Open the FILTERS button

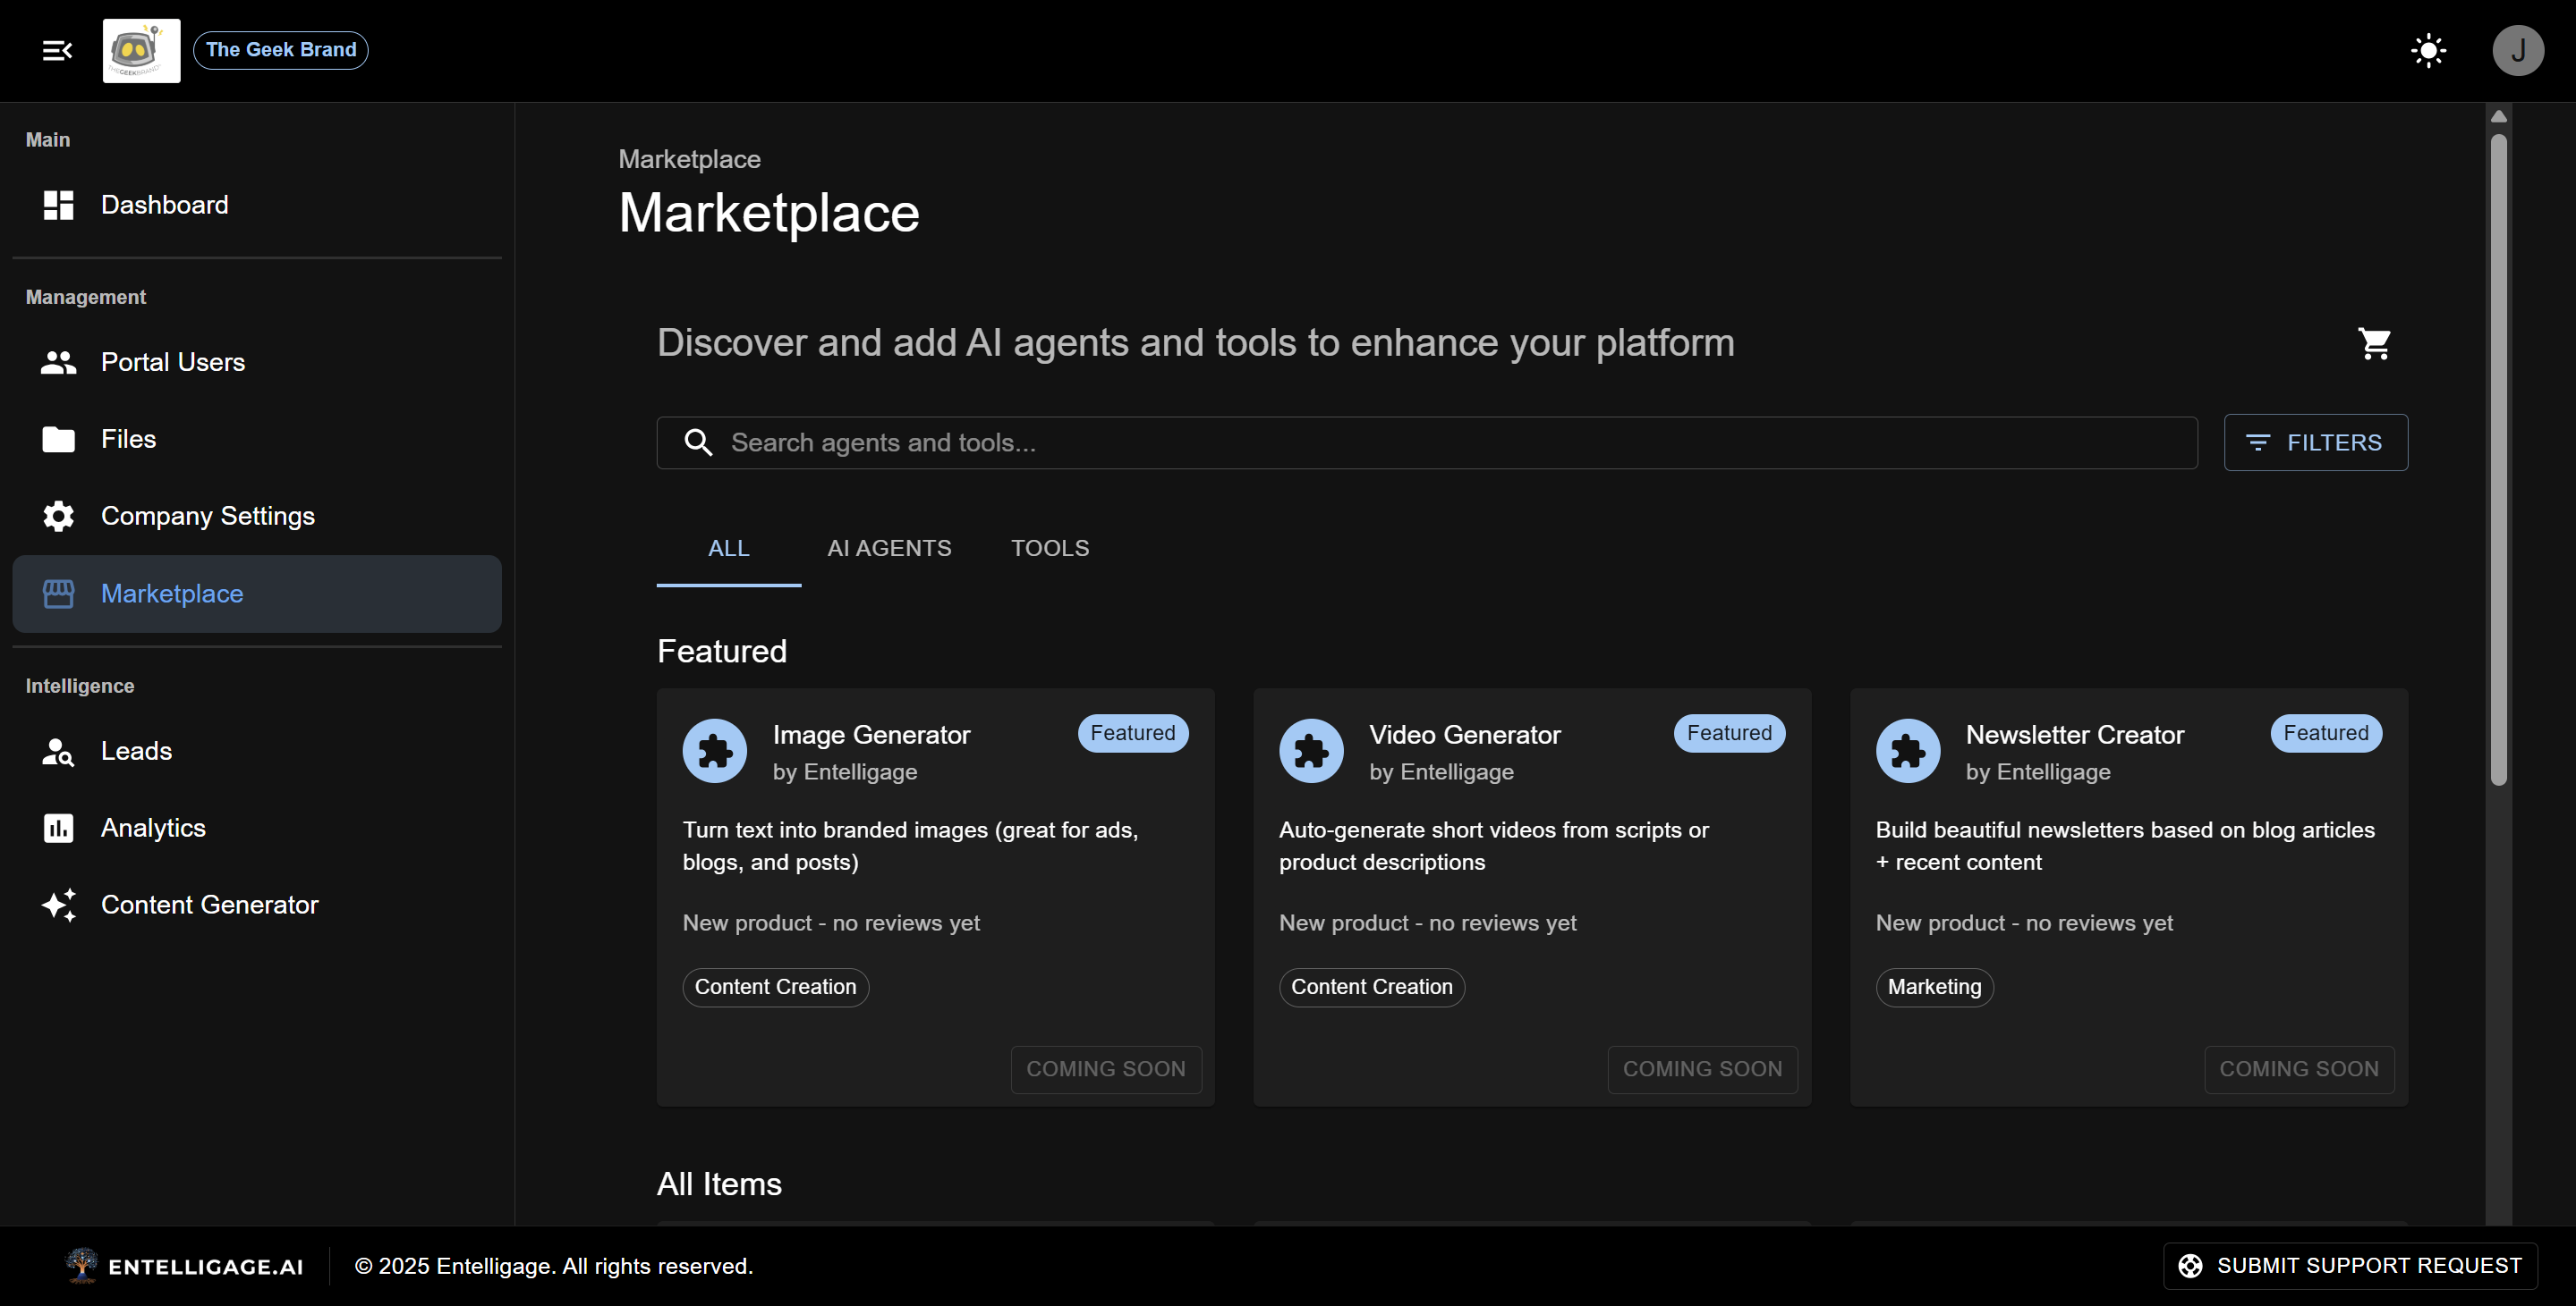click(2315, 442)
